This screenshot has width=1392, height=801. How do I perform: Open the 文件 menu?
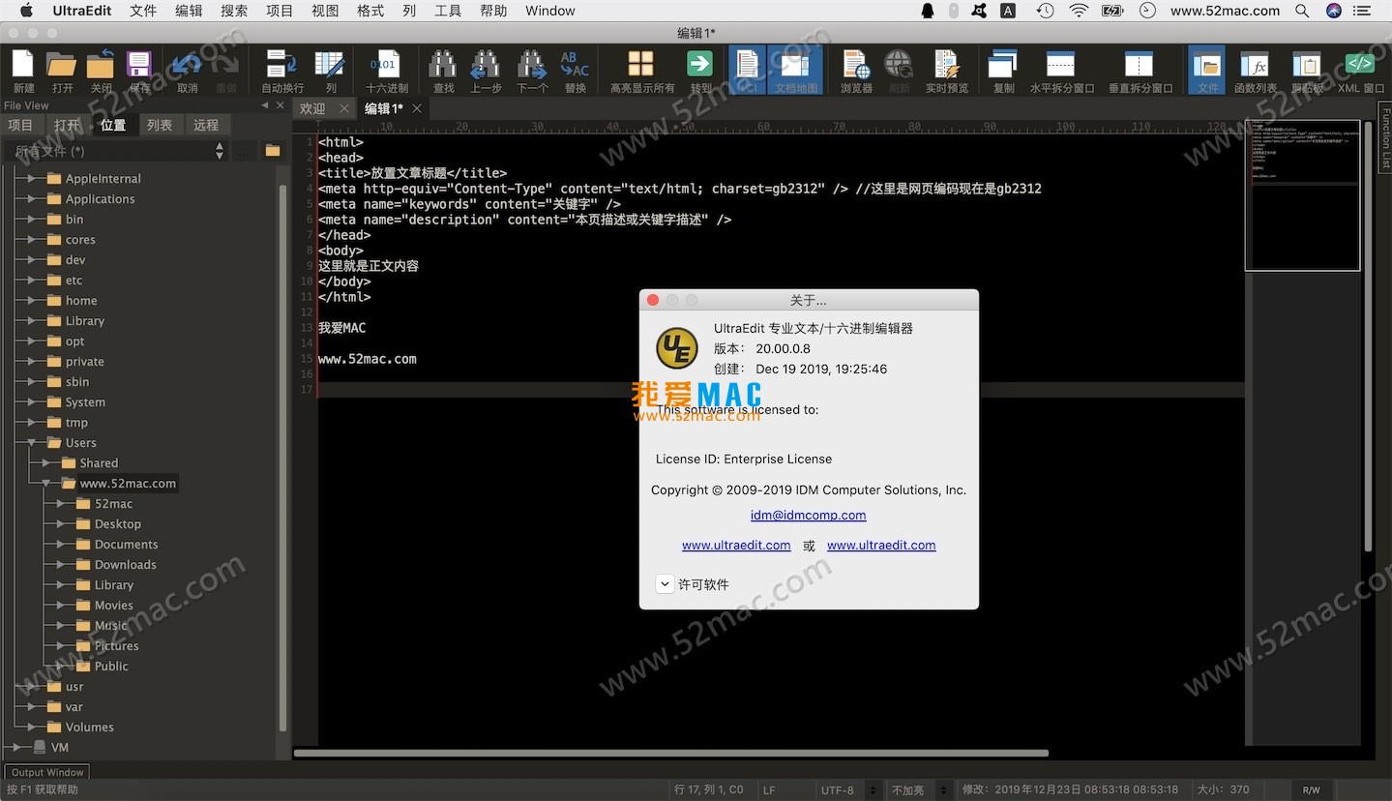[x=143, y=11]
